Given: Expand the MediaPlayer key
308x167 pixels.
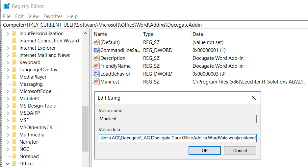Looking at the screenshot, I should (8, 77).
